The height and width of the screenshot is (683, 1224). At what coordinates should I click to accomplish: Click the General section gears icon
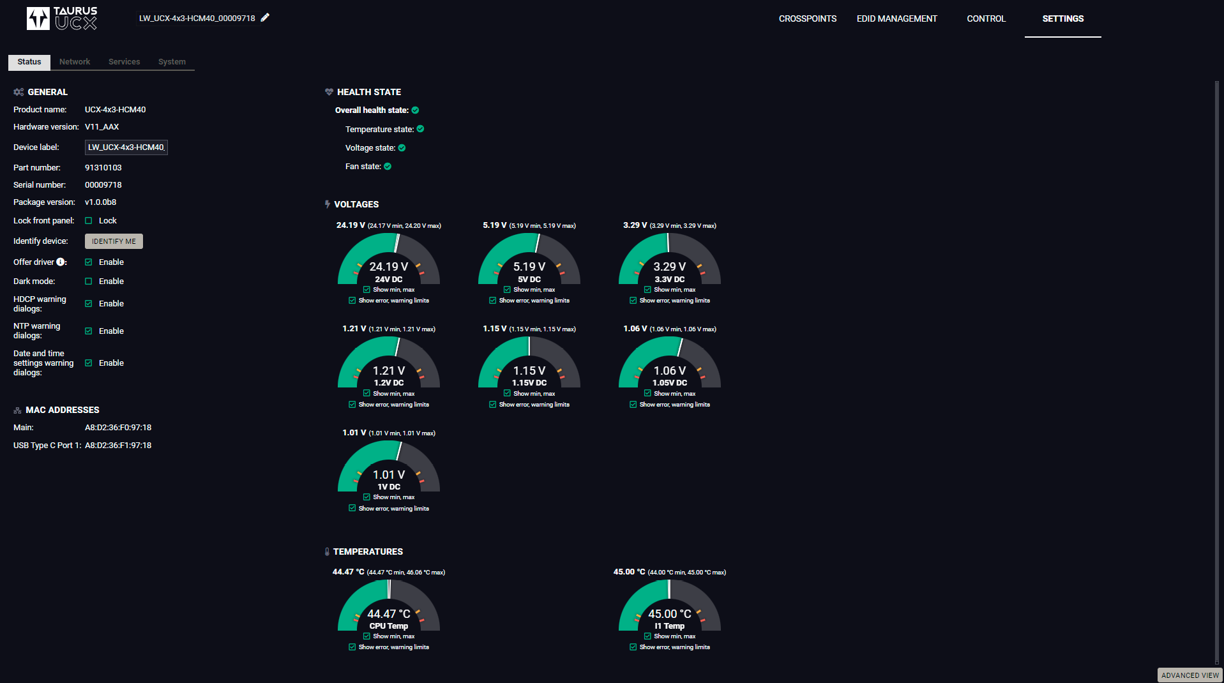19,92
